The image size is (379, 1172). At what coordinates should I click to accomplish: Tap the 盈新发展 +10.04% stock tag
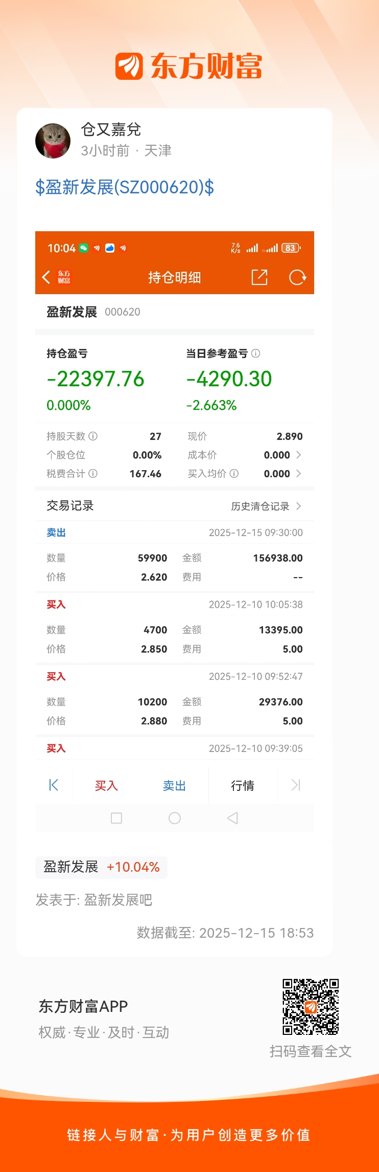tap(101, 867)
